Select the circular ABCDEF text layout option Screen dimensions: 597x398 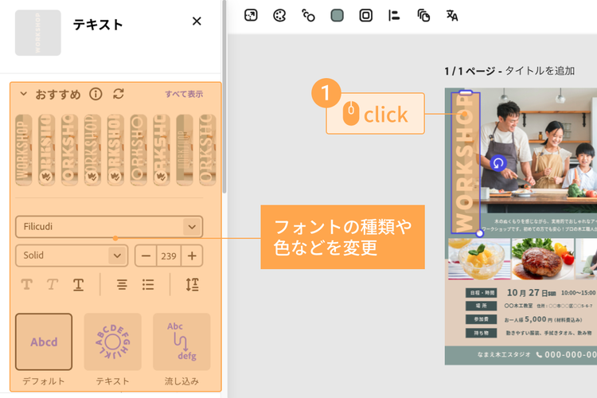point(113,341)
